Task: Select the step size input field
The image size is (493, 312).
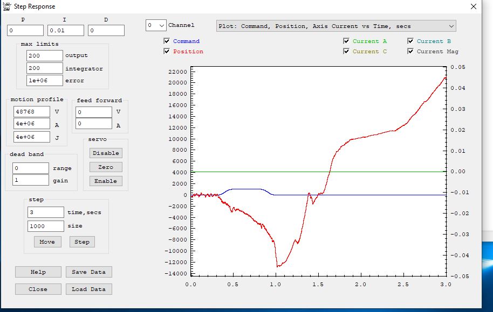Action: tap(46, 226)
